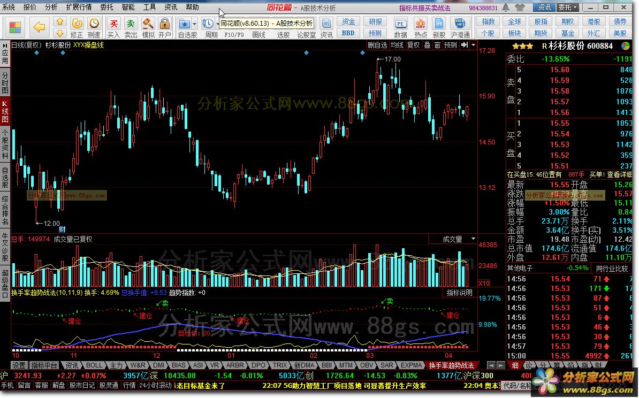This screenshot has height=398, width=639.
Task: Open the 系统 menu
Action: [x=9, y=7]
